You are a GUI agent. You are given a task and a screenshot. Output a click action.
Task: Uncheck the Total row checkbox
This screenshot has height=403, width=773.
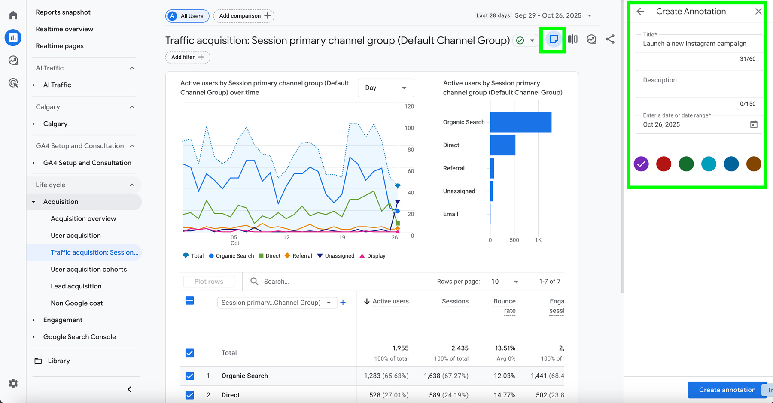click(189, 352)
